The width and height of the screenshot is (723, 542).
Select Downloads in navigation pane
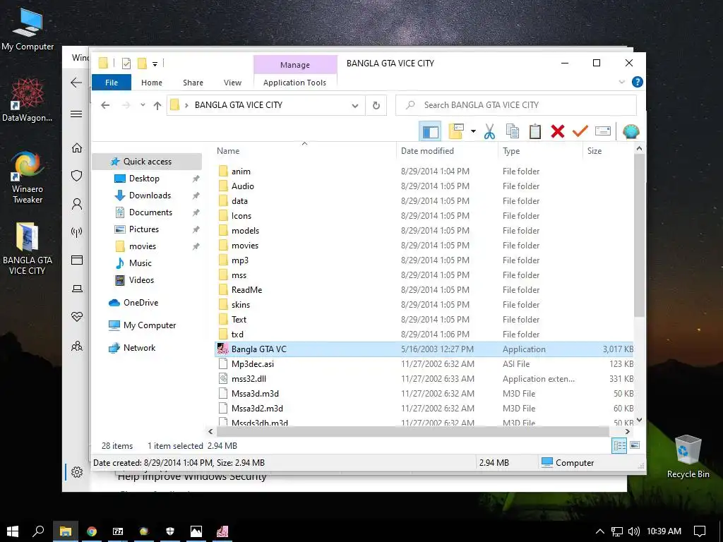pos(150,195)
